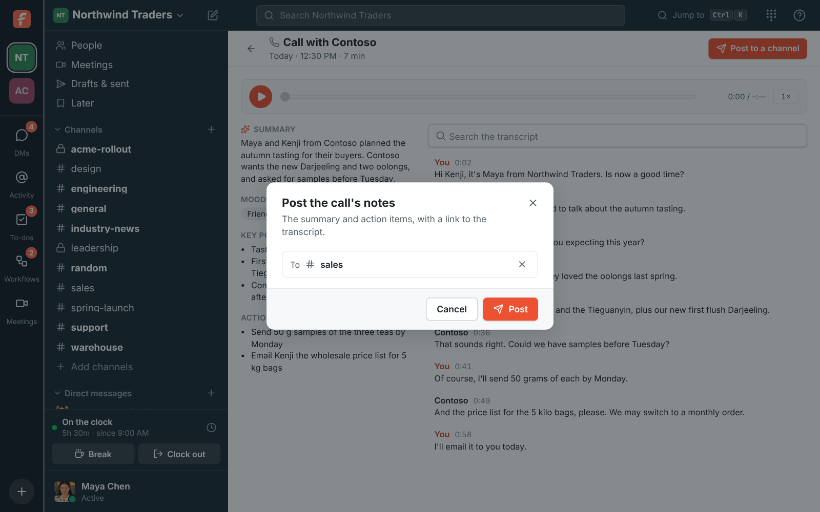Viewport: 820px width, 512px height.
Task: Open To-dos in the left rail
Action: tap(22, 226)
